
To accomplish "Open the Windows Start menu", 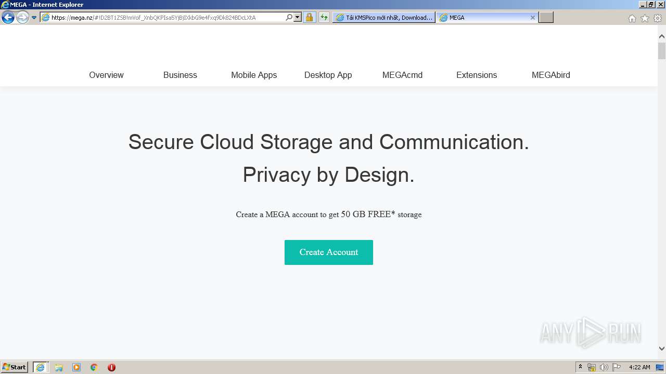I will pos(15,367).
